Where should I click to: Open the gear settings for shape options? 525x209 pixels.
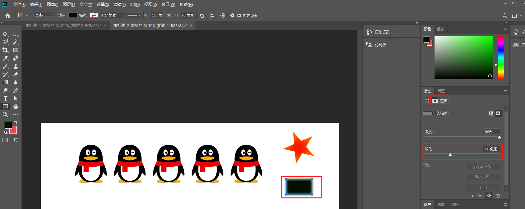coord(233,16)
